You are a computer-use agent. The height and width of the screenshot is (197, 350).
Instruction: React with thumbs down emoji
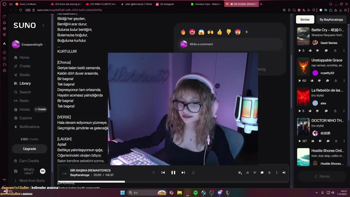pyautogui.click(x=229, y=32)
